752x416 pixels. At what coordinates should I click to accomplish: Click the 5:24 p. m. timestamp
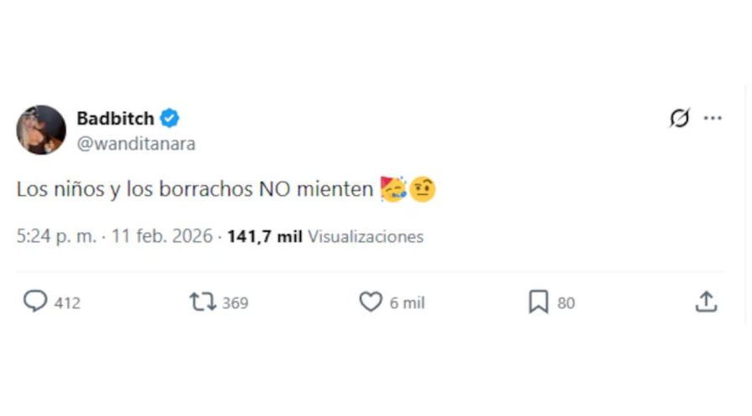pos(55,237)
